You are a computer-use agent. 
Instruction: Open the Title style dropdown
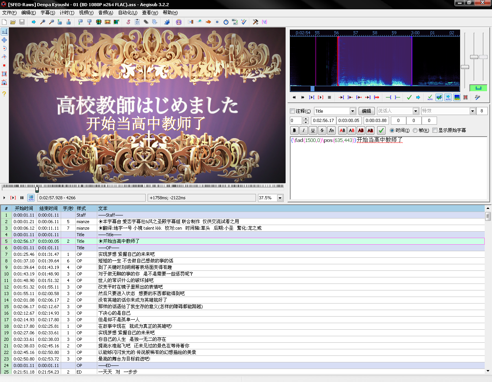point(352,111)
